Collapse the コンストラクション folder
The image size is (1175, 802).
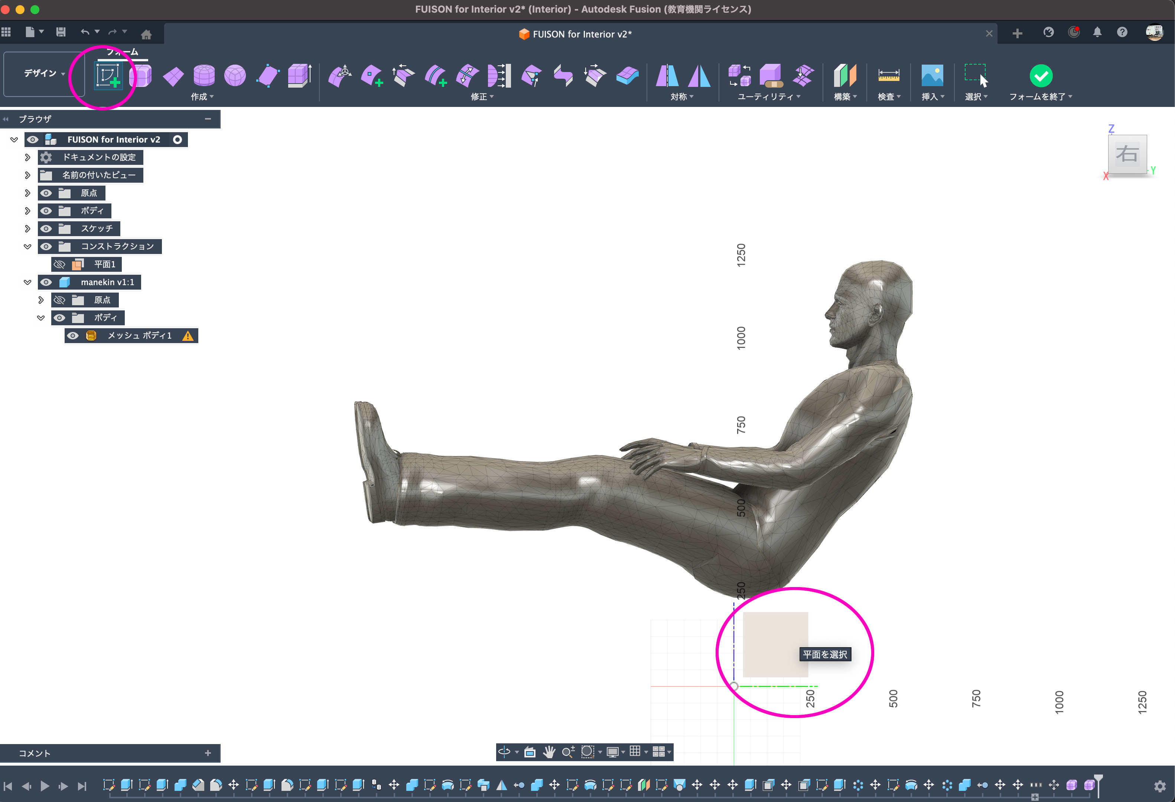(x=27, y=247)
